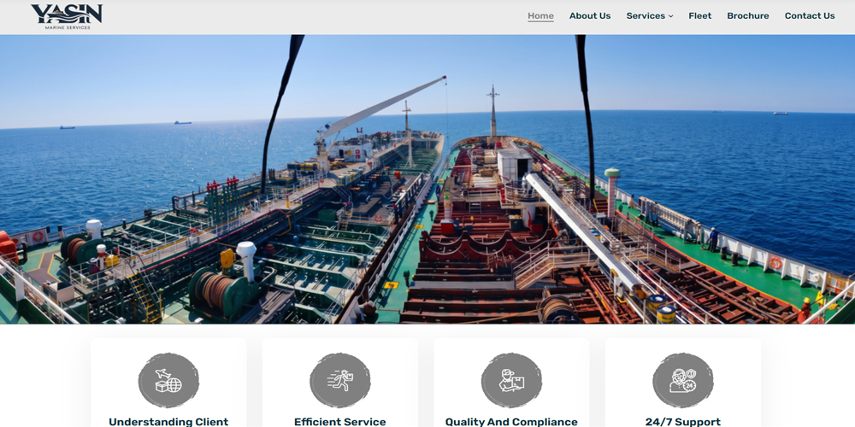The width and height of the screenshot is (855, 427).
Task: Click the Yasin Marine Services logo
Action: (67, 16)
